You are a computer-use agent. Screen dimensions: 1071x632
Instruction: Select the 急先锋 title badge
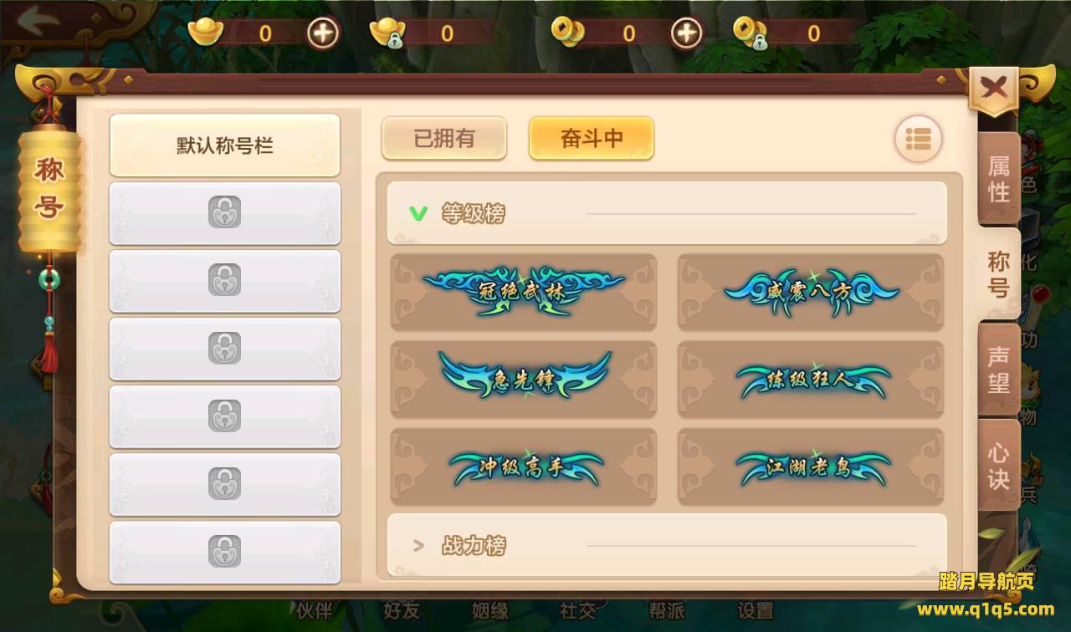524,379
